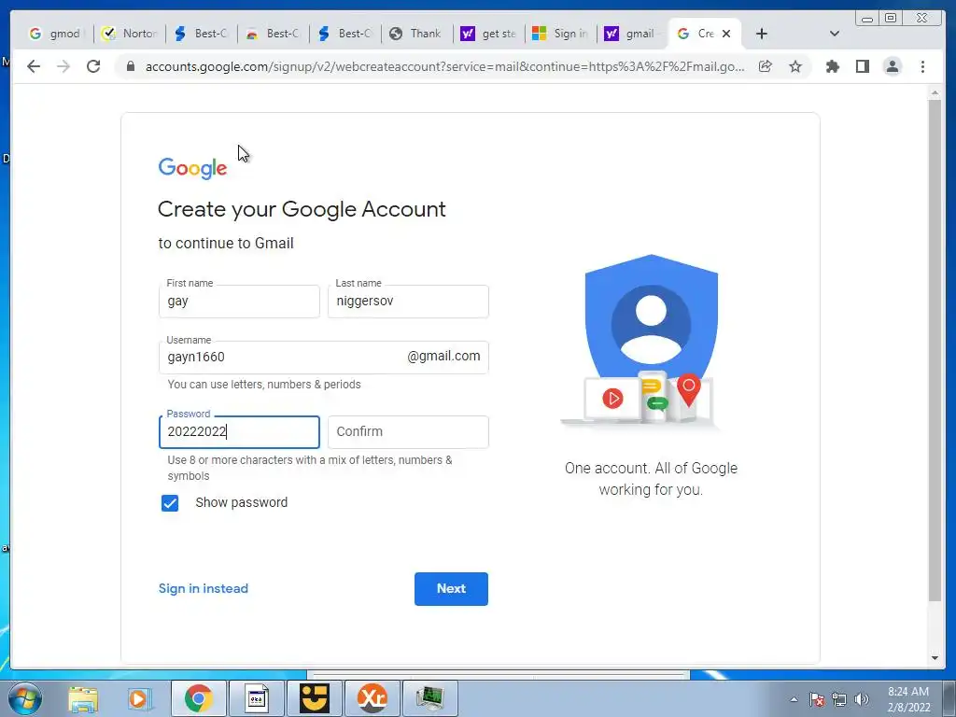956x717 pixels.
Task: Click the scrollbar up arrow
Action: click(x=935, y=92)
